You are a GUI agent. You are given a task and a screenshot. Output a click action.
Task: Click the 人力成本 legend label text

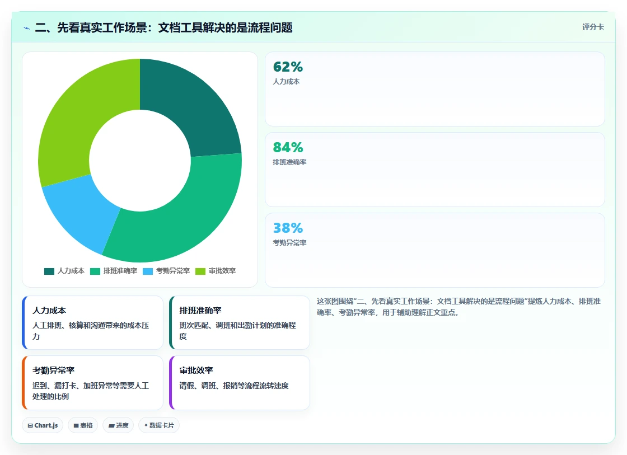71,271
